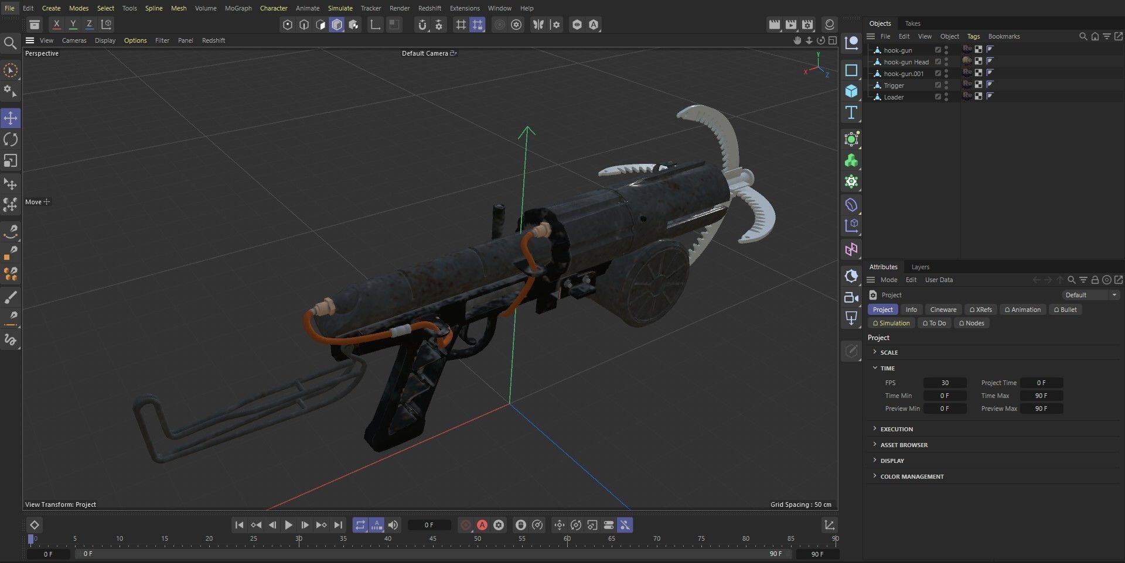Toggle layer checkbox for Loader object

pos(938,97)
